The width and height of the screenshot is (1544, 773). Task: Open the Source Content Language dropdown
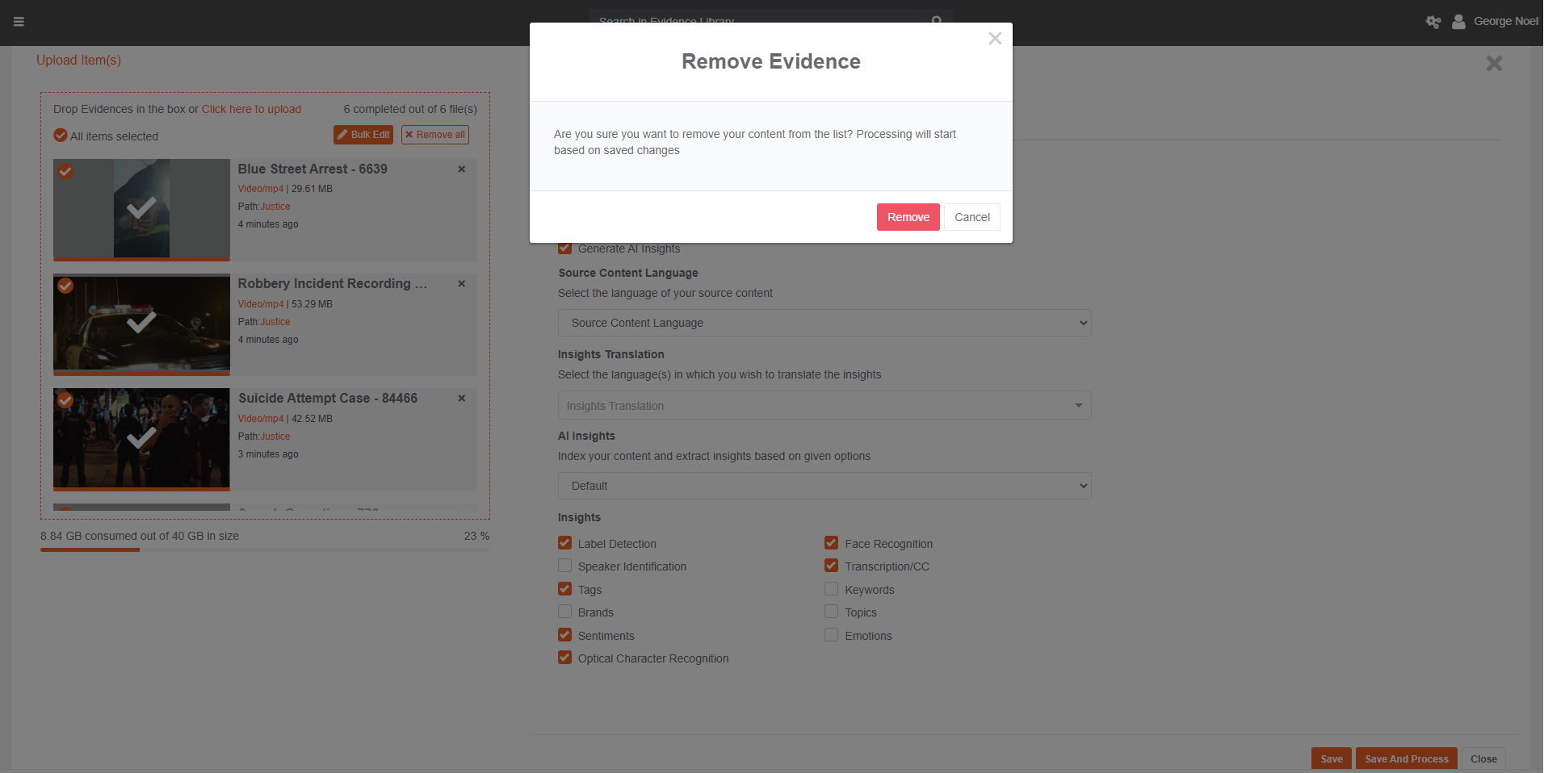tap(824, 323)
